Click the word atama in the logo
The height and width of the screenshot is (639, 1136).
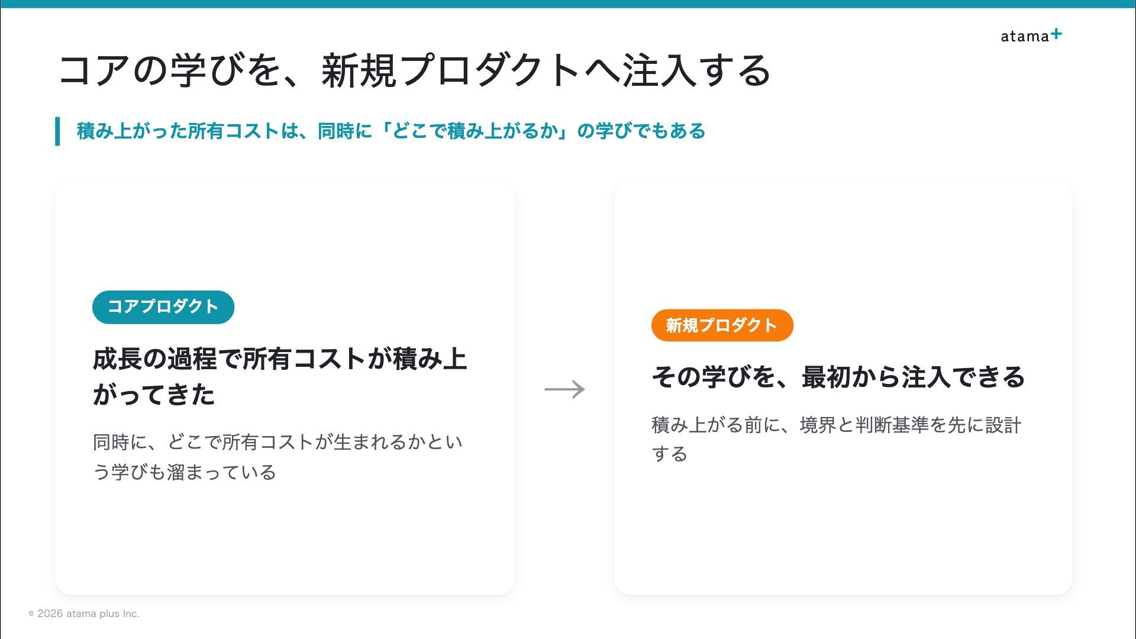coord(1025,37)
